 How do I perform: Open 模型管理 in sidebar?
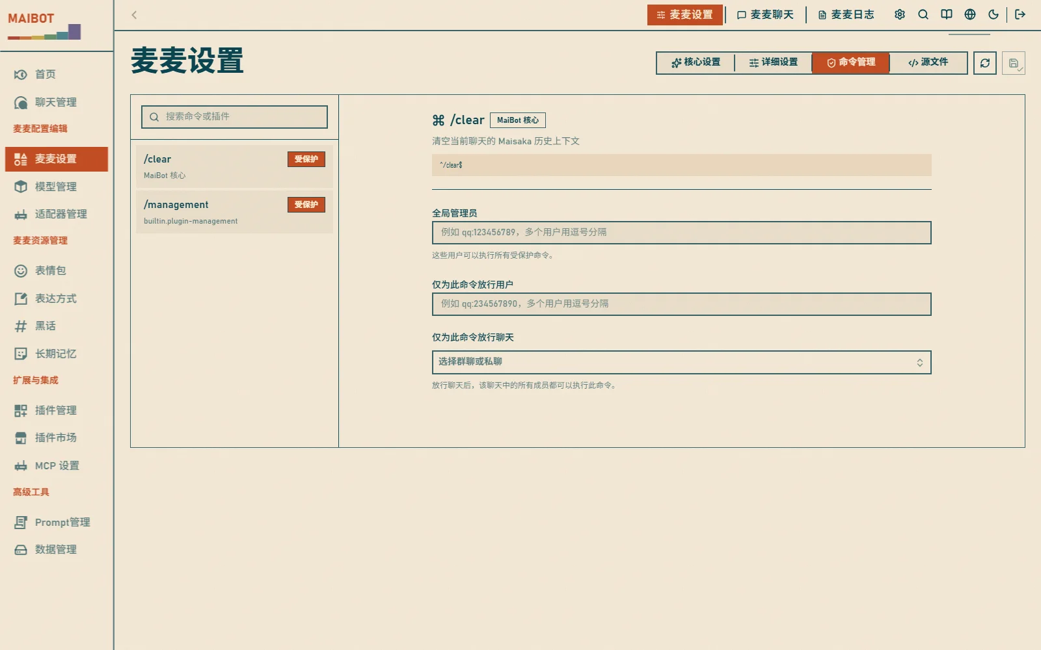pyautogui.click(x=57, y=187)
